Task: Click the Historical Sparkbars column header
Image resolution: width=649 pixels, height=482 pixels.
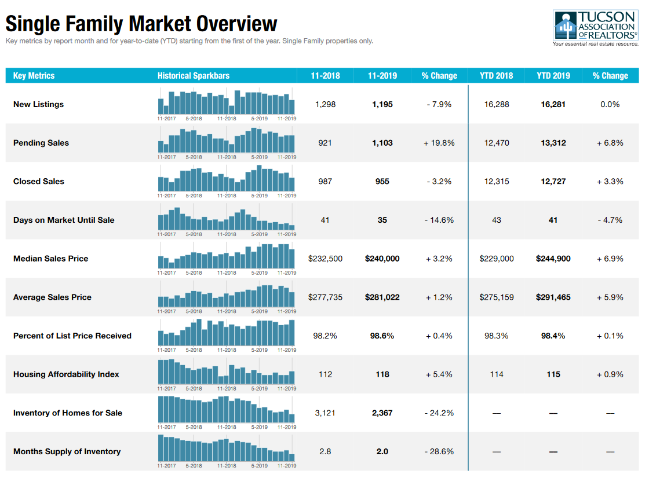Action: pyautogui.click(x=194, y=76)
